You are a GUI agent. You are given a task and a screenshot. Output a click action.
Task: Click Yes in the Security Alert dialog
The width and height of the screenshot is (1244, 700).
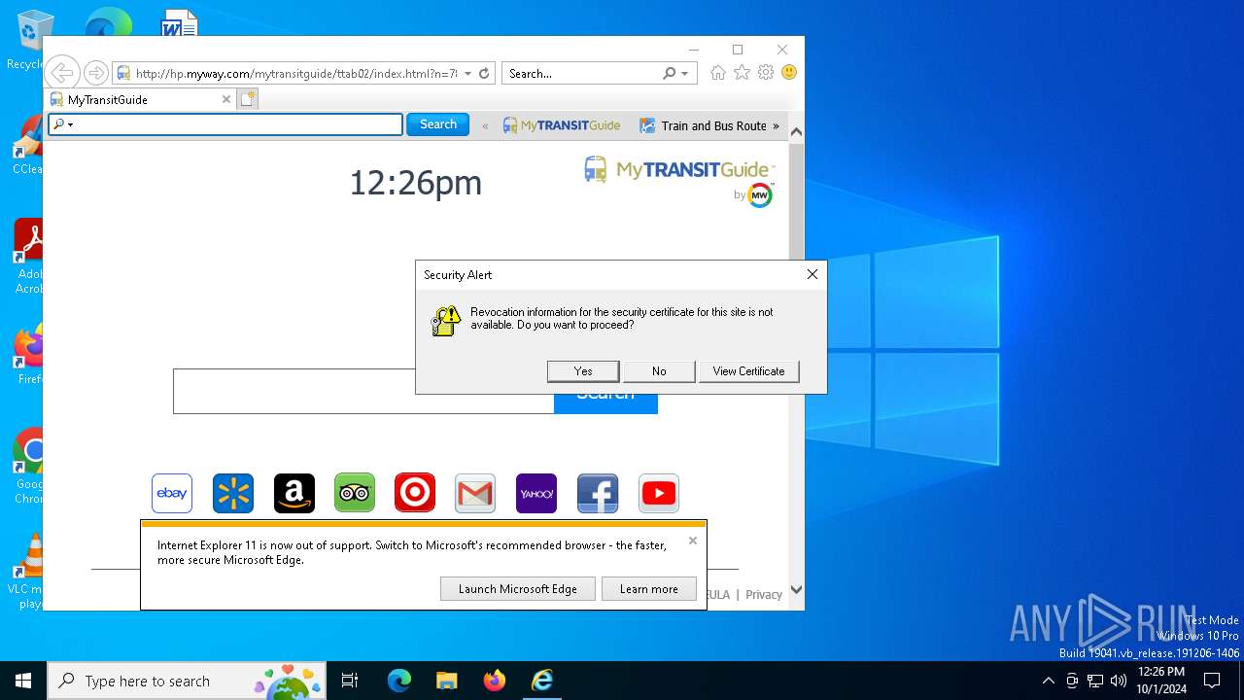[x=583, y=371]
